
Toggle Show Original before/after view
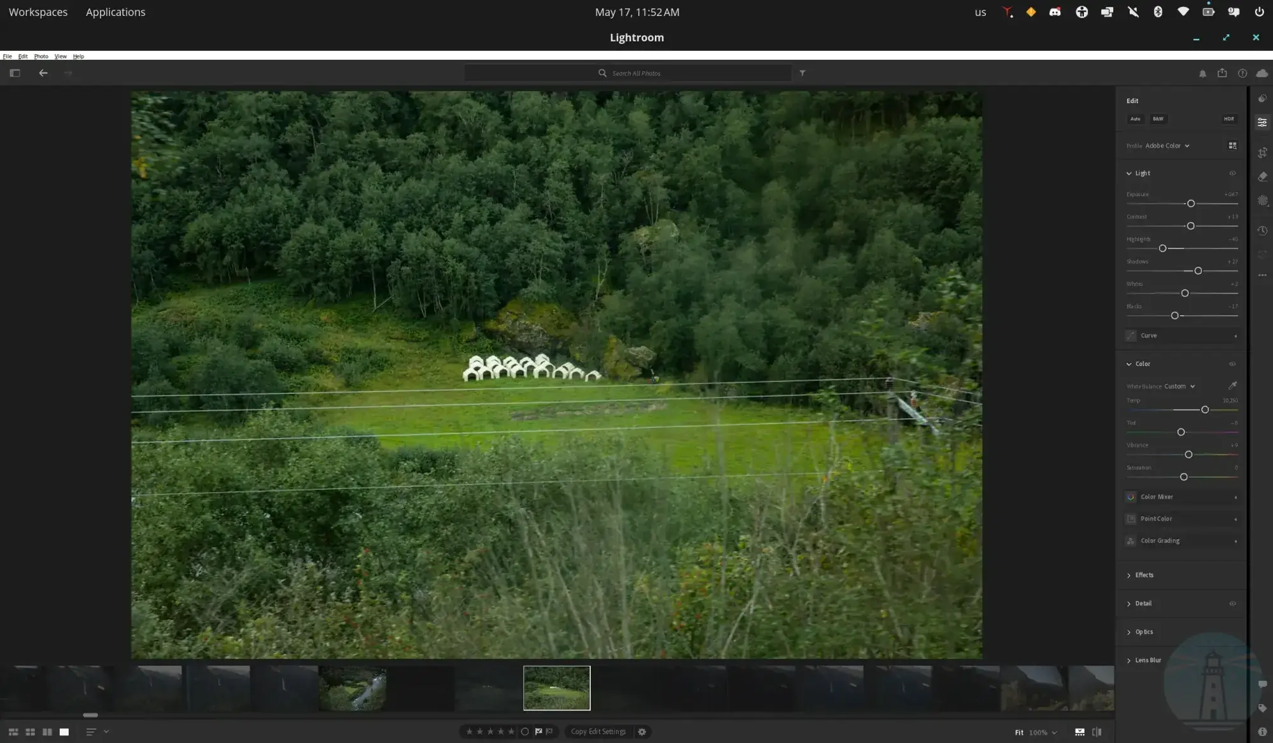tap(1097, 732)
